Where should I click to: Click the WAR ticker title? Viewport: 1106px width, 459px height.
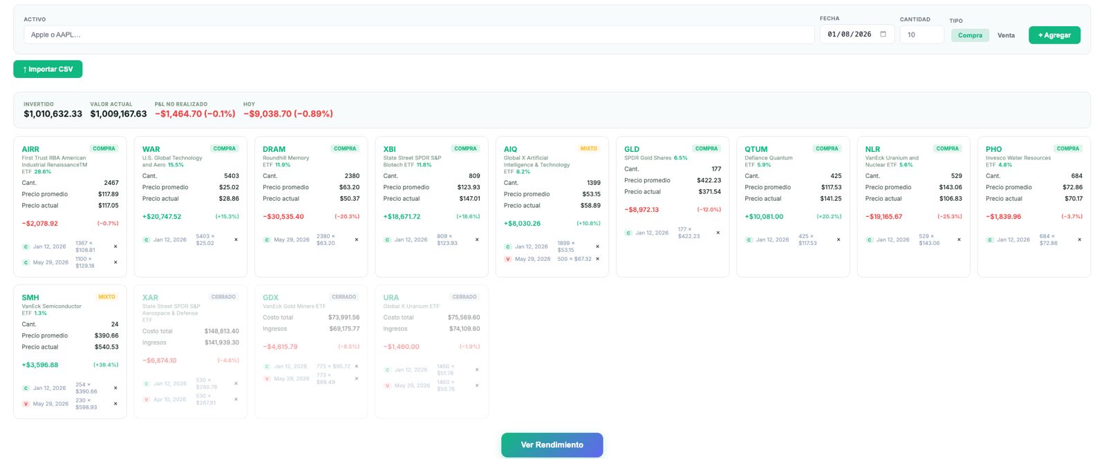tap(151, 149)
